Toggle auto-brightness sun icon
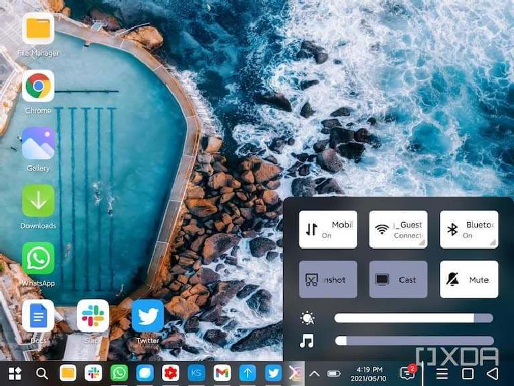The image size is (514, 386). click(307, 318)
